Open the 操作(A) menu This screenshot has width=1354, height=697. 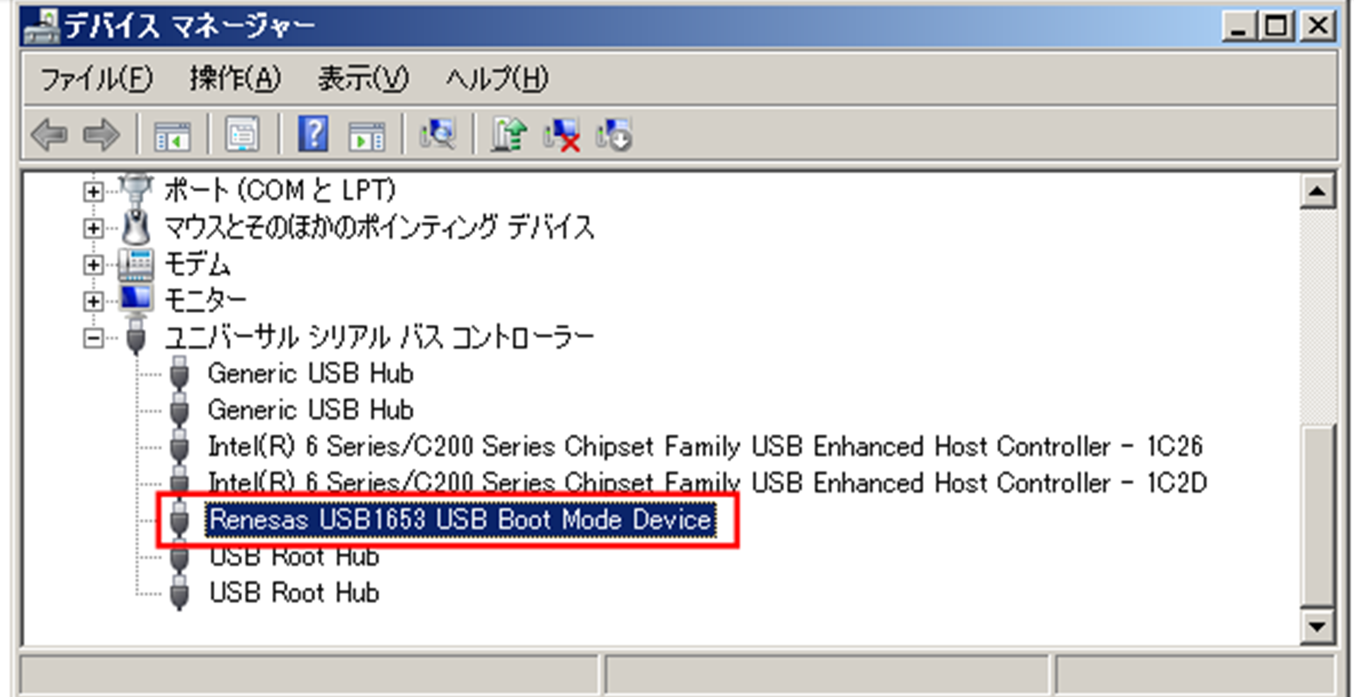coord(235,79)
